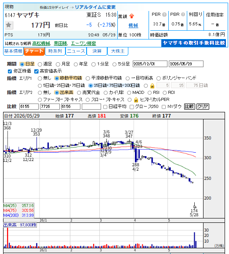The height and width of the screenshot is (254, 229).
Task: Add the stock to favorites with the star icon
Action: click(x=9, y=25)
